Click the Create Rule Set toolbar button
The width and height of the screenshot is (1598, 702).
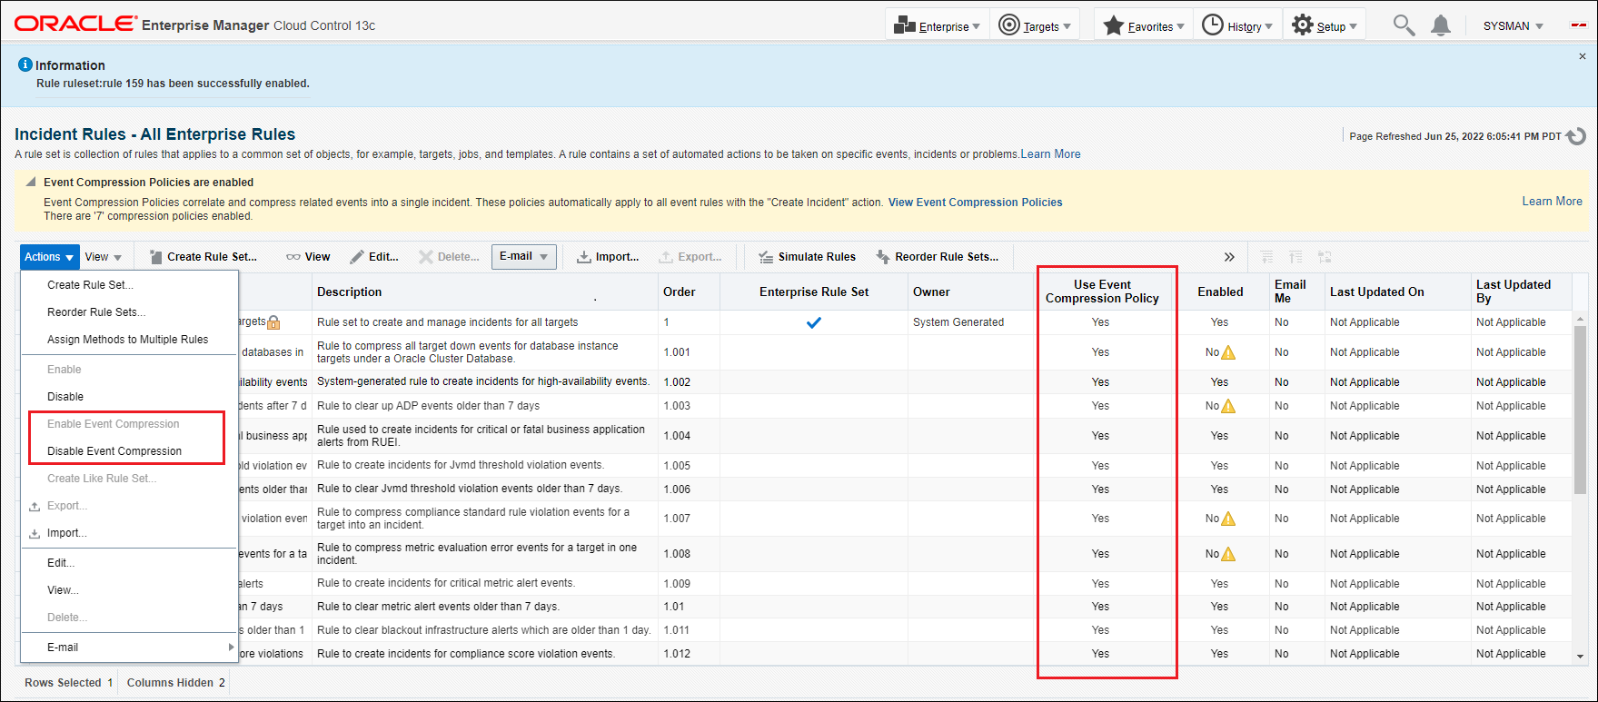click(203, 257)
